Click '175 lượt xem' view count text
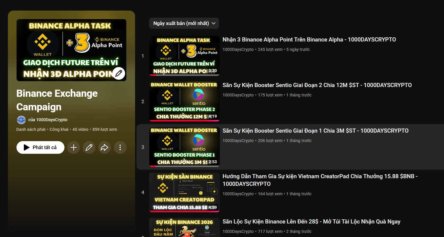 pyautogui.click(x=270, y=95)
